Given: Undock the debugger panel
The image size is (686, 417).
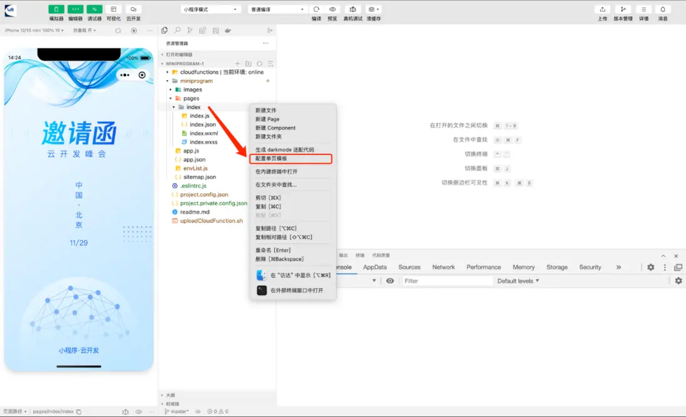Looking at the screenshot, I should click(x=678, y=267).
